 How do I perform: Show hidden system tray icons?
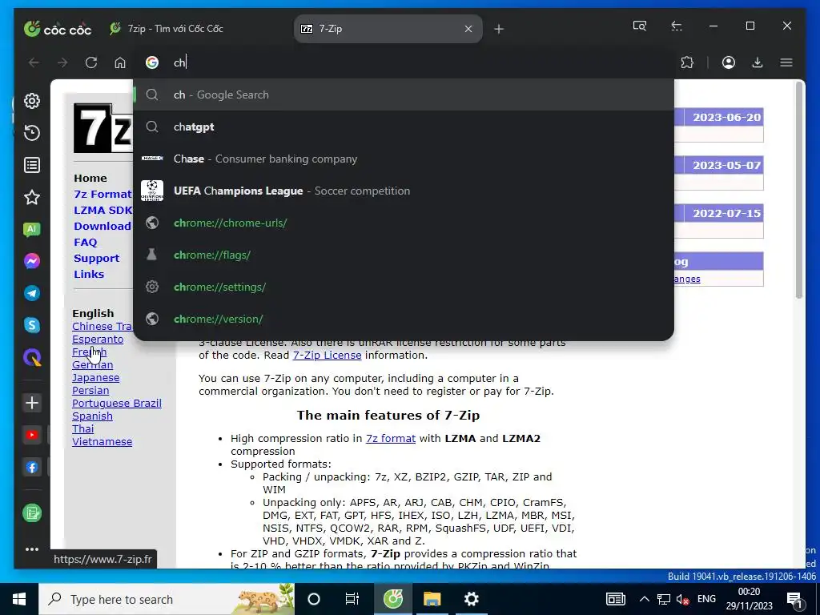coord(645,599)
